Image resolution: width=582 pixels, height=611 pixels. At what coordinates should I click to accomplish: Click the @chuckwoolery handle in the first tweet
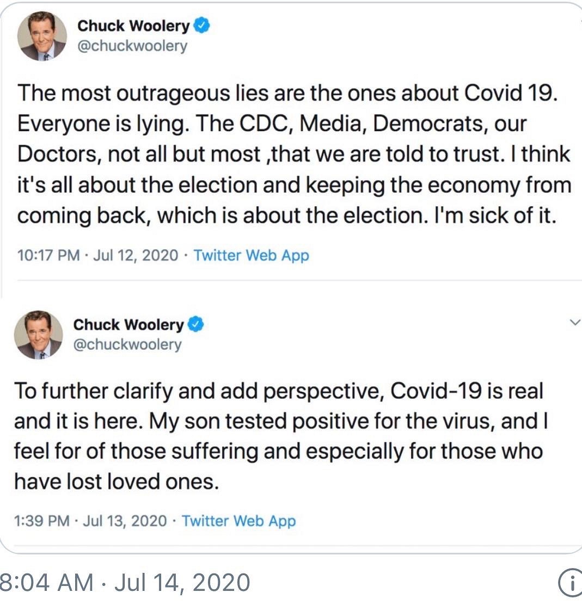click(132, 46)
